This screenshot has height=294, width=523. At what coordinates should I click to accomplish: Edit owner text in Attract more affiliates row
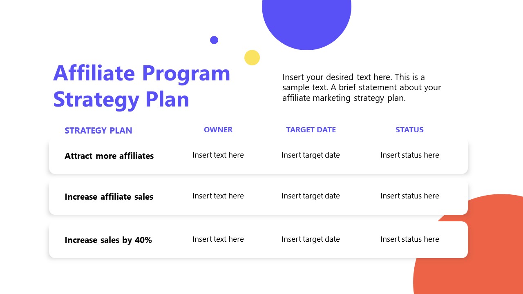click(218, 155)
